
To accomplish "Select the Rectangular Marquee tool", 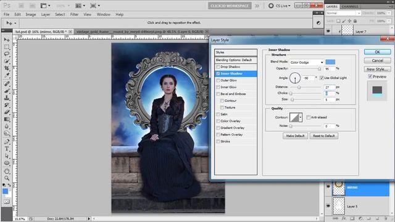I will pyautogui.click(x=7, y=47).
